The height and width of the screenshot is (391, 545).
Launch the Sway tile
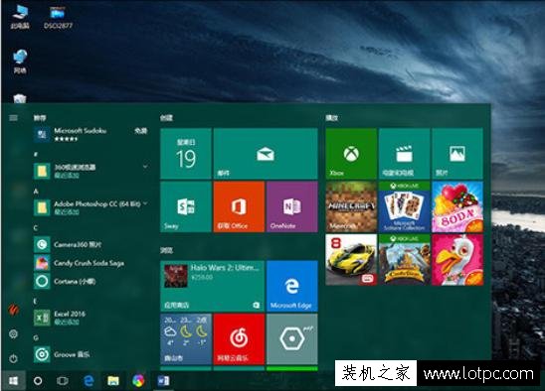click(186, 206)
